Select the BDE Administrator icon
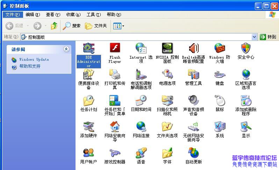Screen dimensions: 279x170 tap(88, 49)
